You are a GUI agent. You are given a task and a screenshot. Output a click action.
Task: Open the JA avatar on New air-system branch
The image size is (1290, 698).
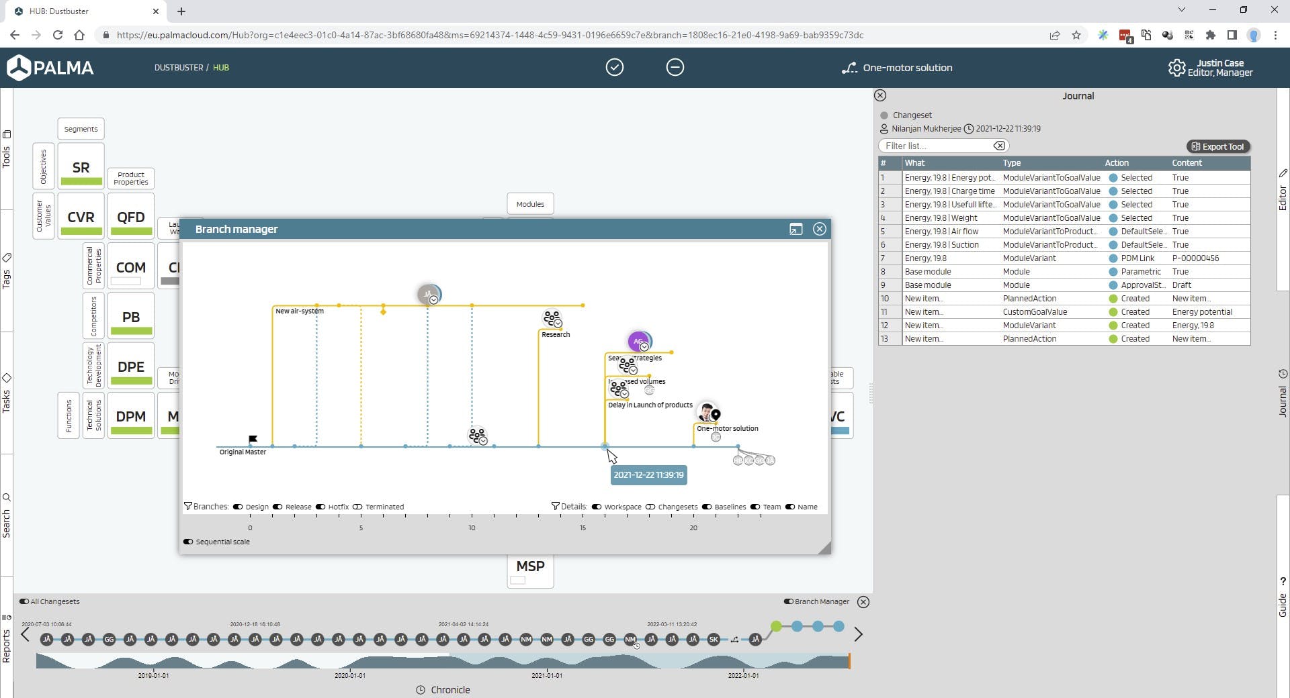click(x=429, y=294)
